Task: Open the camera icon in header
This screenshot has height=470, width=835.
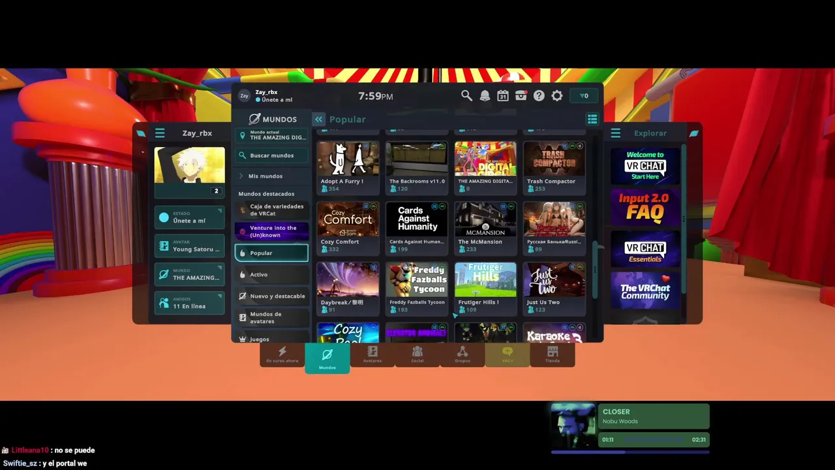Action: coord(521,96)
